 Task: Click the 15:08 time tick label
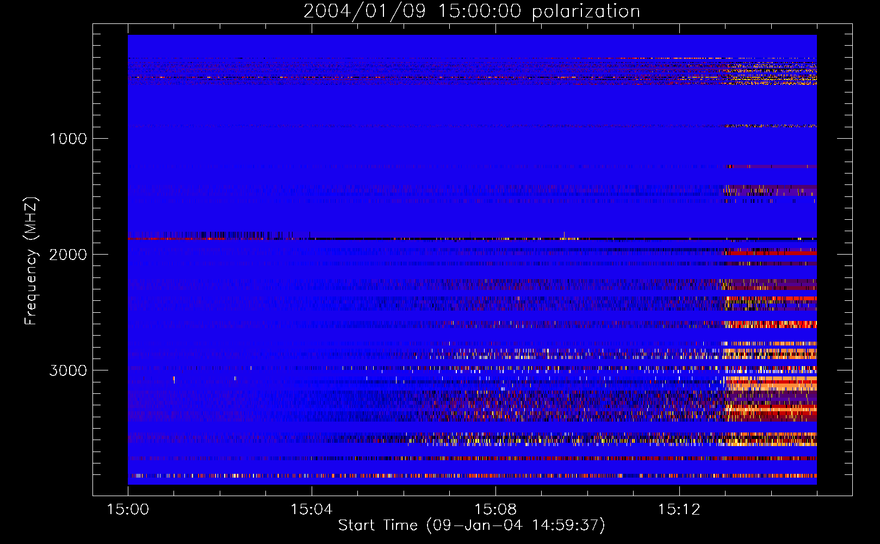click(495, 510)
